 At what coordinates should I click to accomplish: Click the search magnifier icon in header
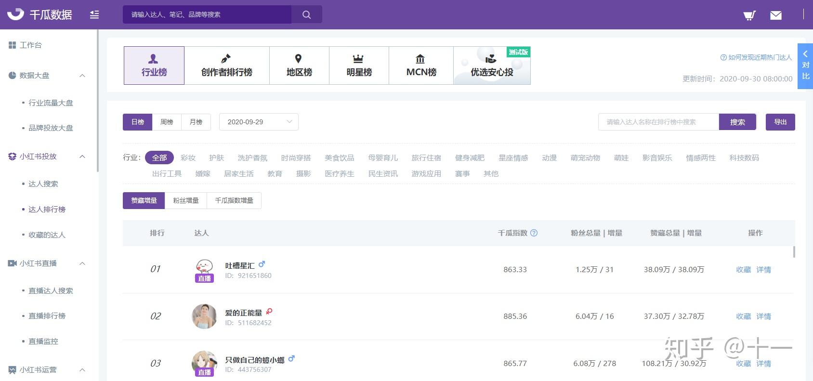click(307, 14)
